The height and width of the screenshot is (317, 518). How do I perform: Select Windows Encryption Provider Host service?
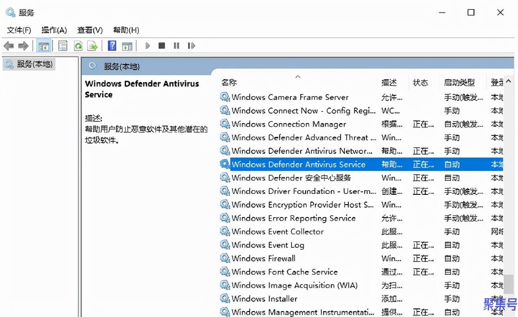[x=361, y=205]
